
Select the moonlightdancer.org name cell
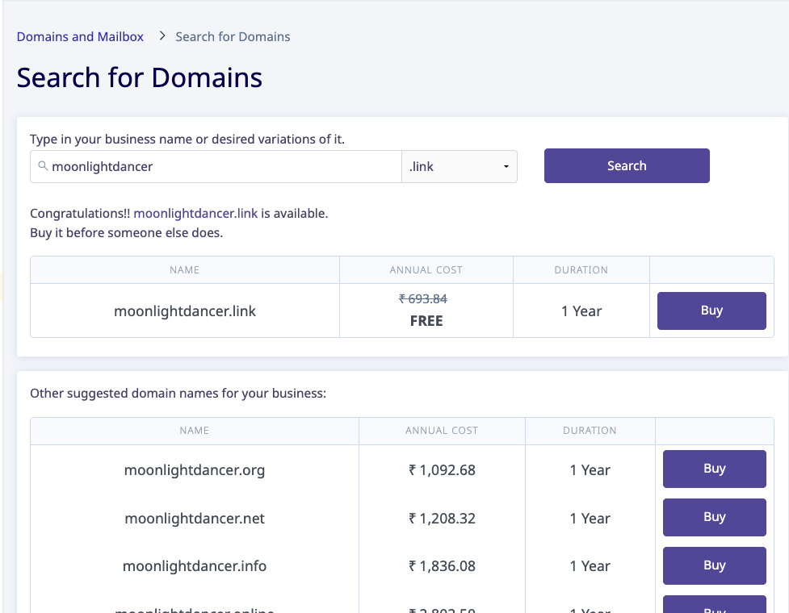pyautogui.click(x=195, y=470)
